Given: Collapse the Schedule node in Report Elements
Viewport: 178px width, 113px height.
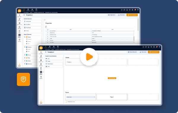Looking at the screenshot, I should coord(25,47).
